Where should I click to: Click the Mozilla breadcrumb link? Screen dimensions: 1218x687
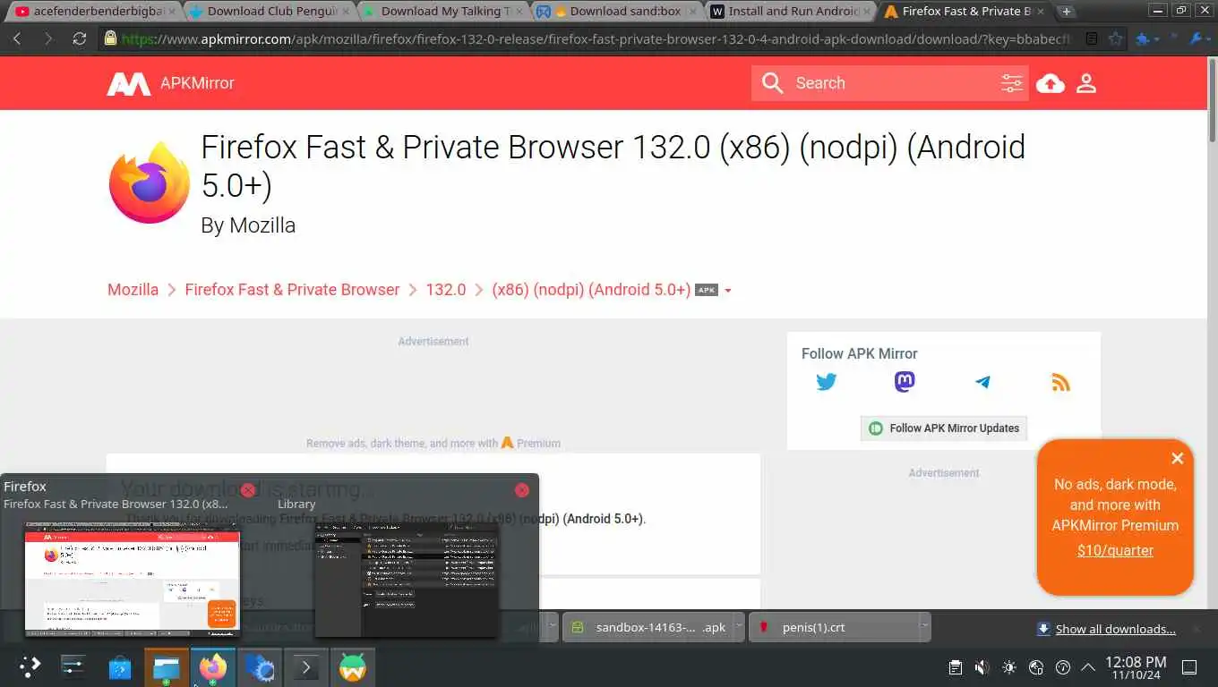click(x=133, y=290)
